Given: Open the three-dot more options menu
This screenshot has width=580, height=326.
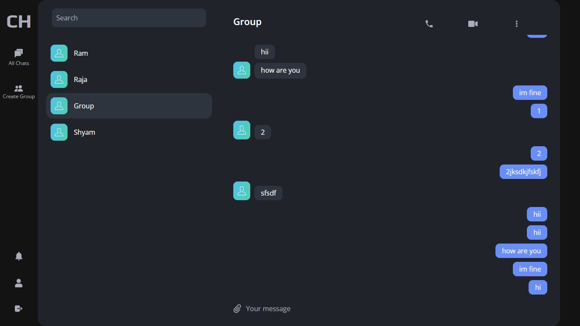Looking at the screenshot, I should point(517,24).
